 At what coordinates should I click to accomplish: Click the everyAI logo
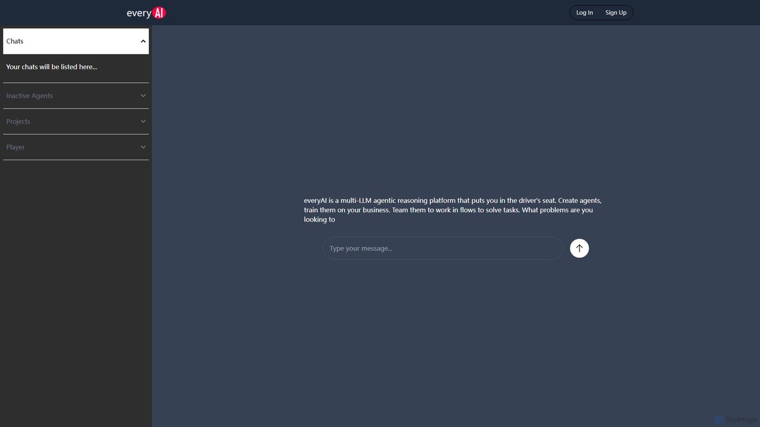[x=146, y=12]
